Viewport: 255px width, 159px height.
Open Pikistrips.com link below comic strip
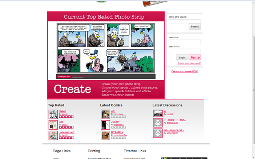[82, 76]
